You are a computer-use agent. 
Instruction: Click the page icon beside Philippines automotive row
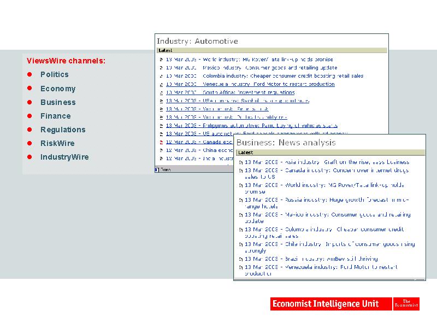[x=161, y=126]
